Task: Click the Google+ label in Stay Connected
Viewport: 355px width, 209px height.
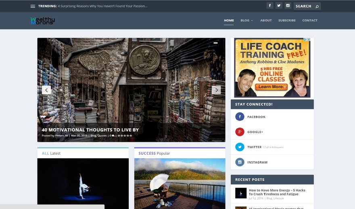Action: (255, 132)
